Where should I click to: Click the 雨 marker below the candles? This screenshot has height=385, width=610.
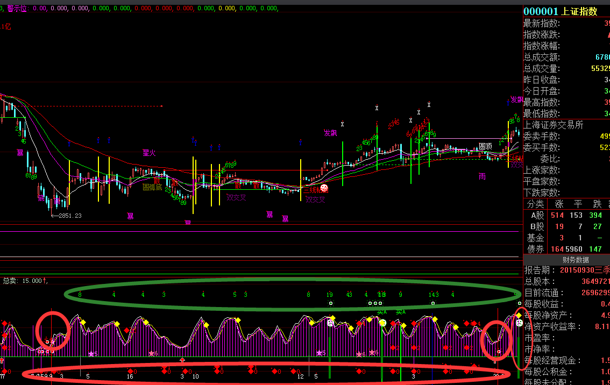(x=482, y=176)
